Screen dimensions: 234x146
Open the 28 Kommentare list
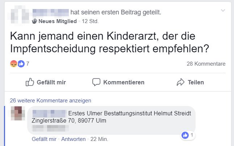click(206, 64)
